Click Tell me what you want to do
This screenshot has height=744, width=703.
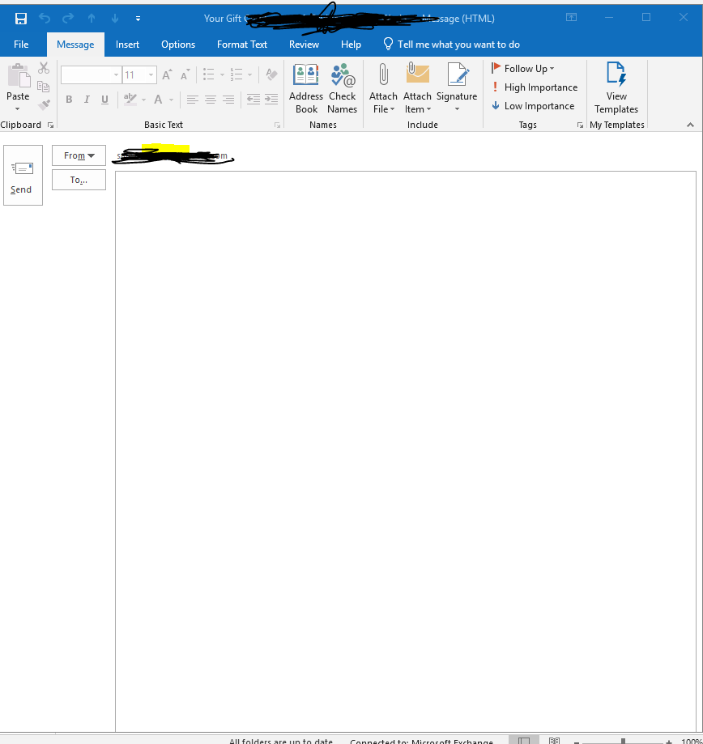452,45
